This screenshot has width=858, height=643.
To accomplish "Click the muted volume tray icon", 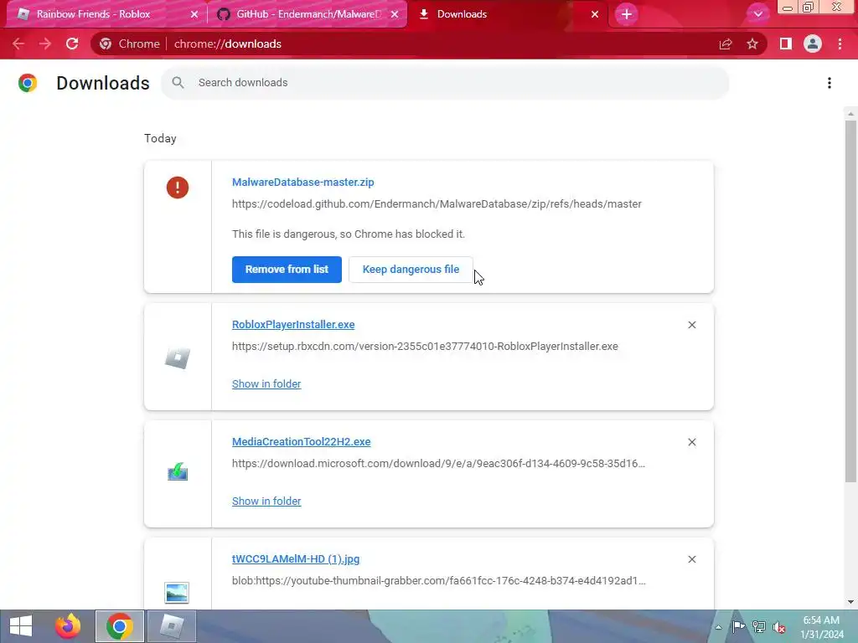I will pos(779,627).
